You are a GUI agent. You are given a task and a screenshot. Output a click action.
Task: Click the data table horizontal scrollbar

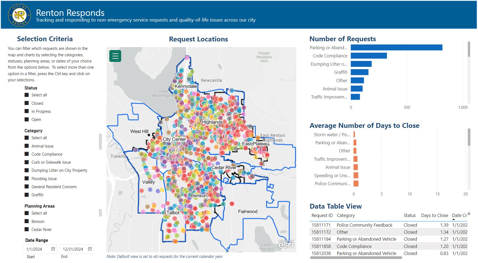[x=356, y=258]
